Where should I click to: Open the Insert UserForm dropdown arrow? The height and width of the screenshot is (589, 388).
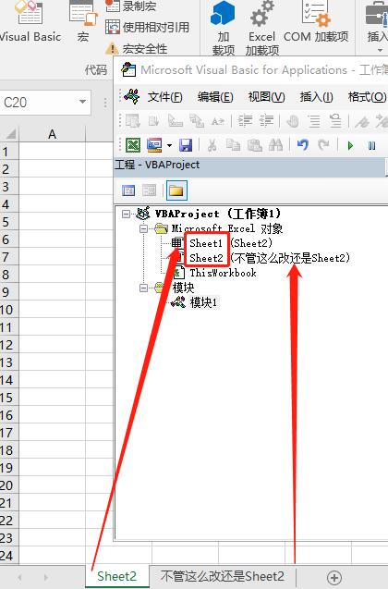[x=169, y=145]
